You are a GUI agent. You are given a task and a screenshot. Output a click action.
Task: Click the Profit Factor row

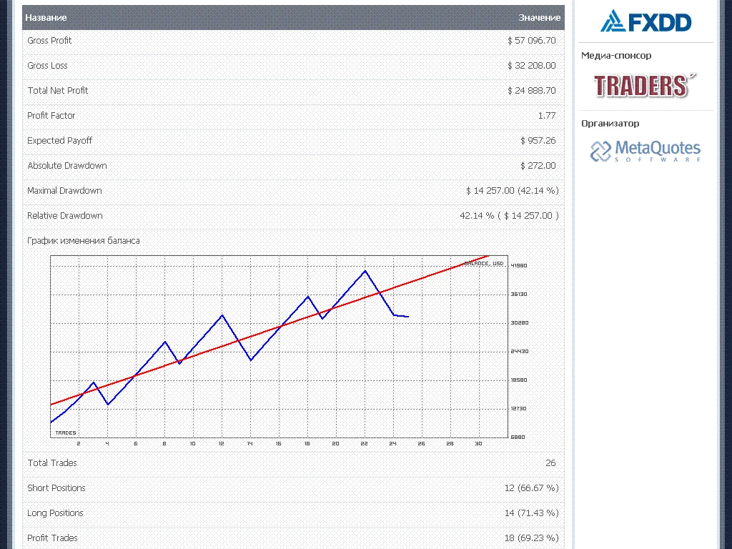click(x=52, y=115)
